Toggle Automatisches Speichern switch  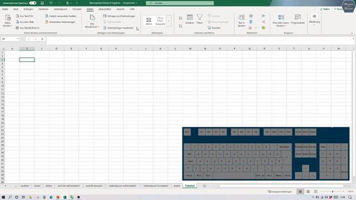[x=33, y=3]
